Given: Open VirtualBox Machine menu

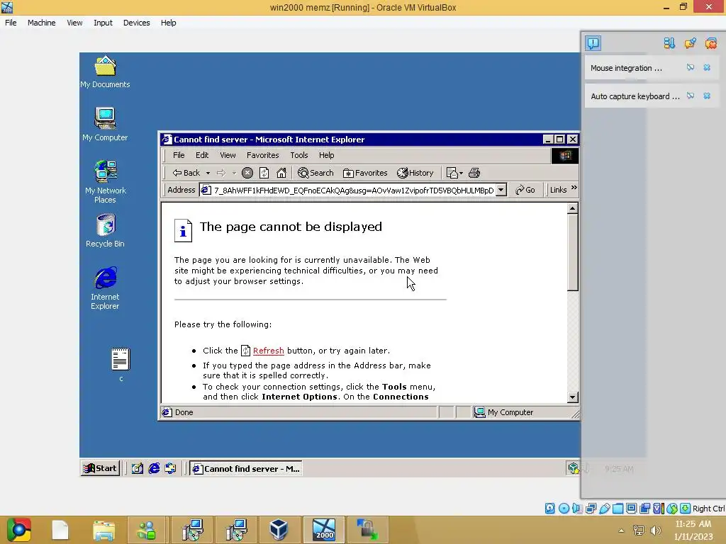Looking at the screenshot, I should click(x=42, y=23).
